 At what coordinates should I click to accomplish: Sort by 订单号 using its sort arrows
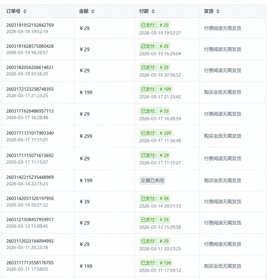coord(25,11)
